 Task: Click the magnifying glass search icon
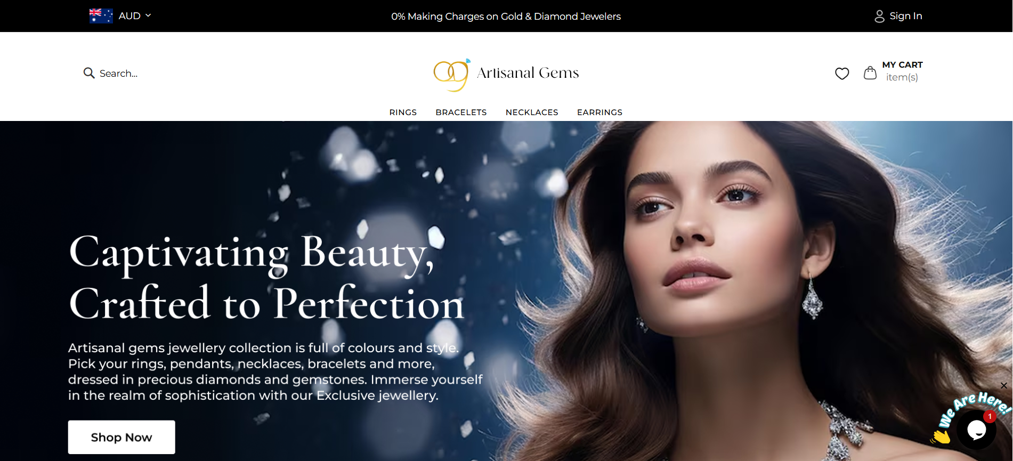click(89, 73)
